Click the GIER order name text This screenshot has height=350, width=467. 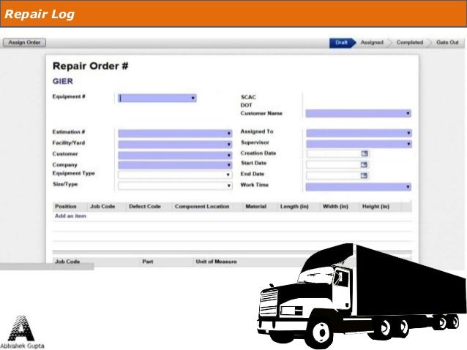click(x=62, y=81)
